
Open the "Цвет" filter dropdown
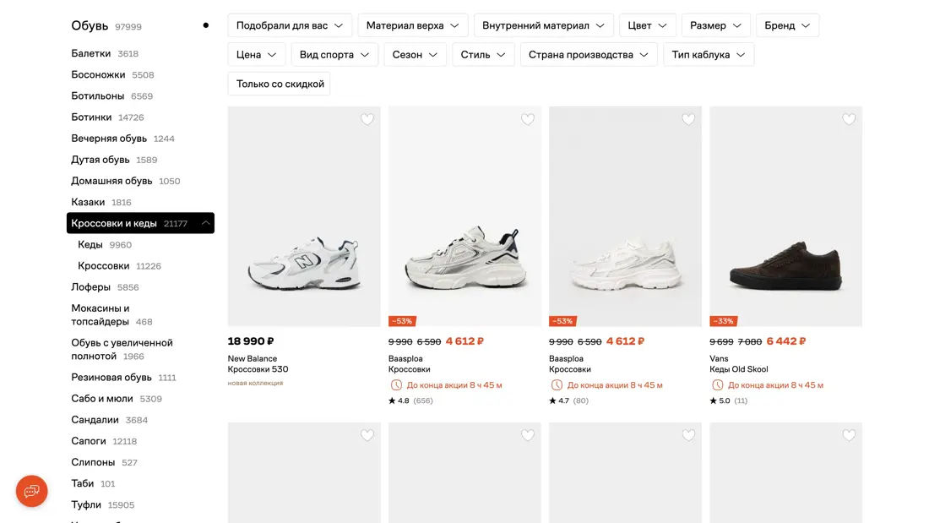pos(648,25)
